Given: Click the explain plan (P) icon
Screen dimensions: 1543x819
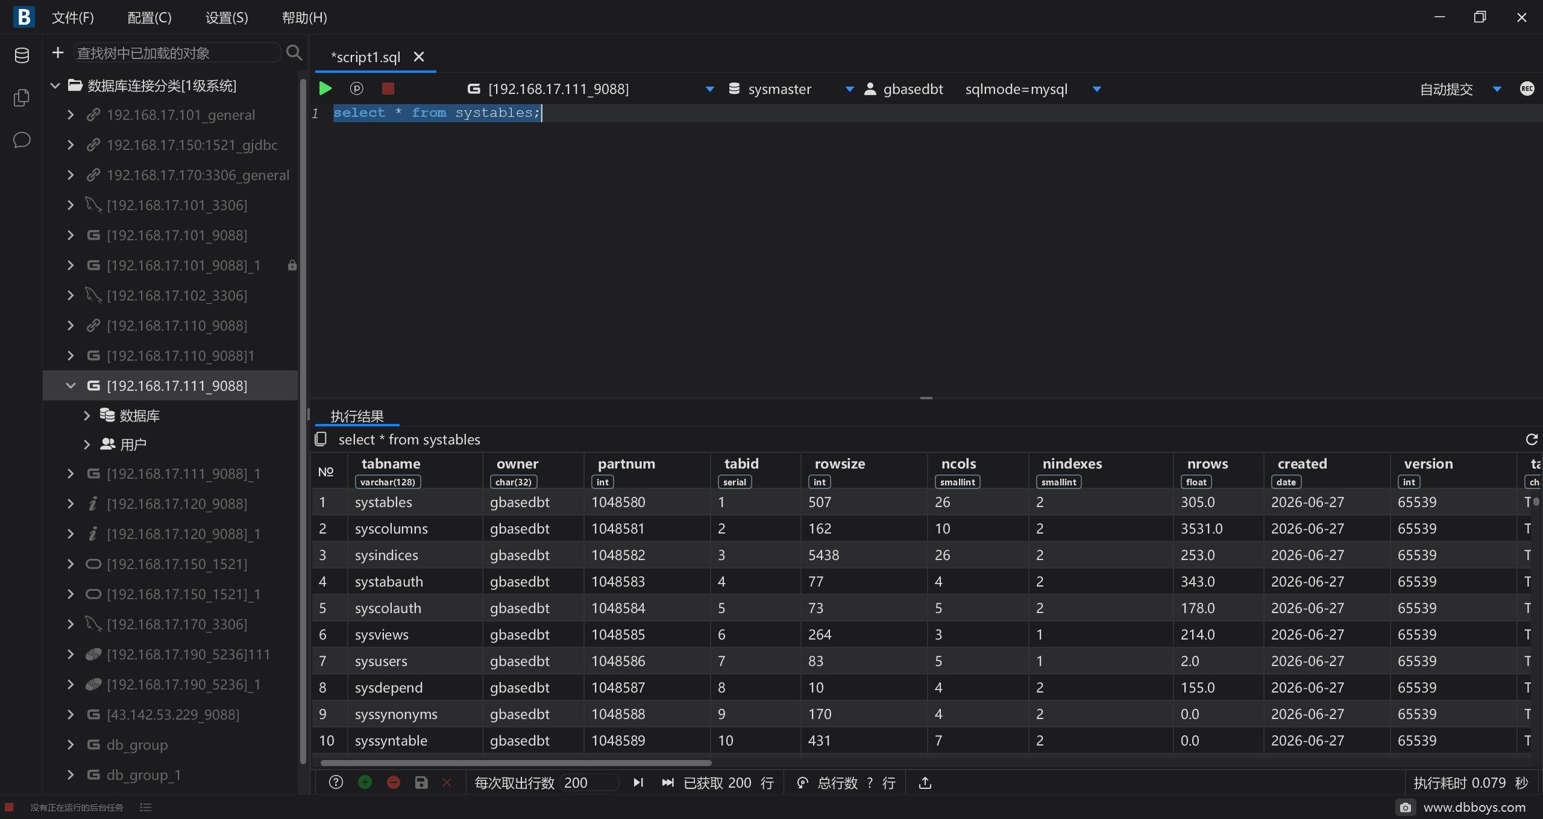Looking at the screenshot, I should [x=357, y=89].
